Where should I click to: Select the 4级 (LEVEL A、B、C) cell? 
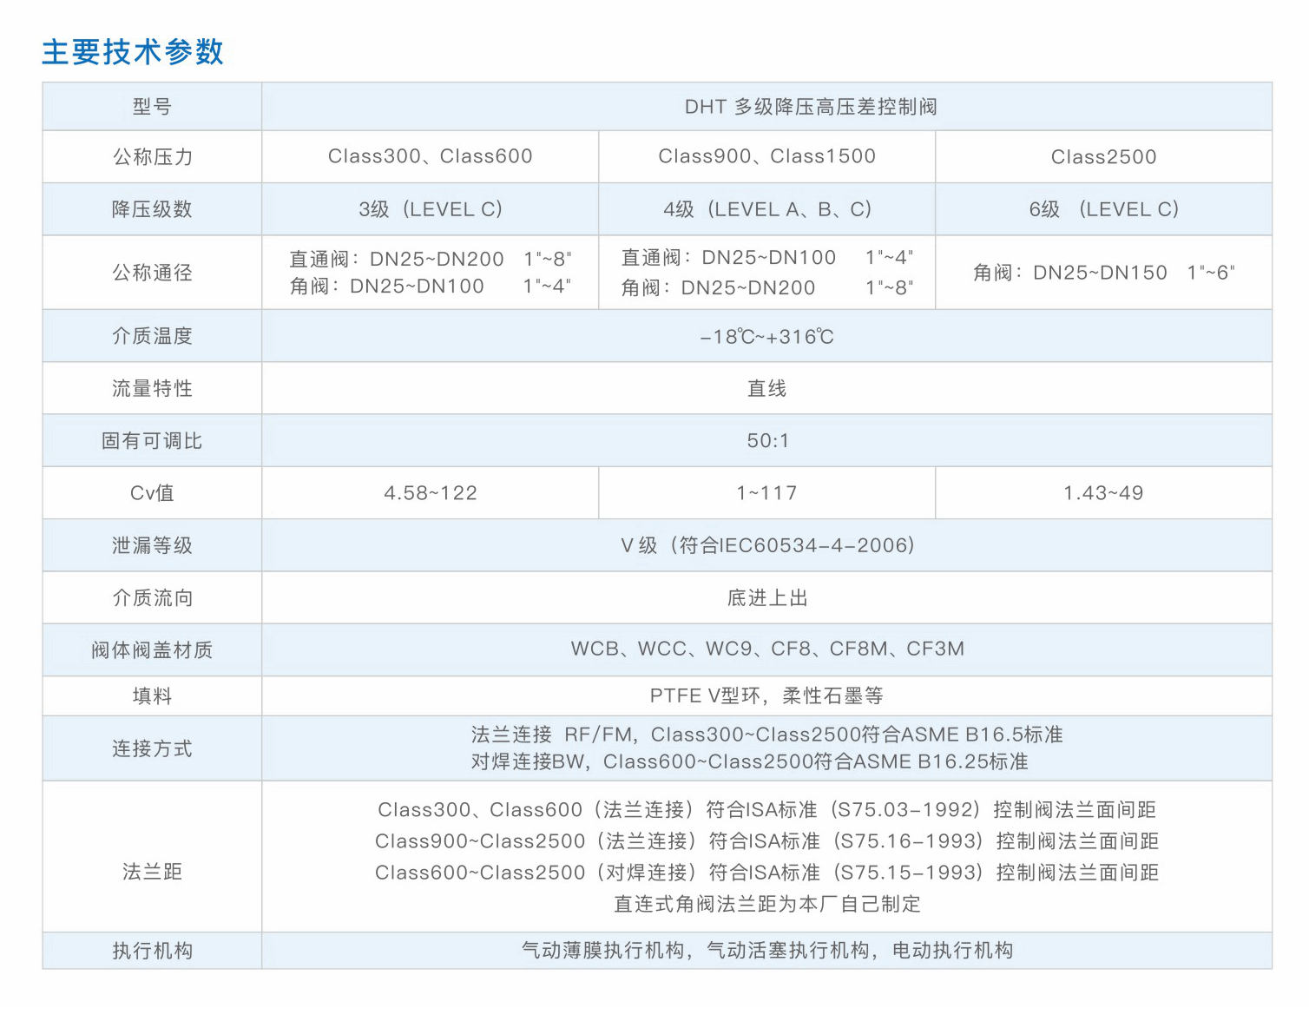pos(766,209)
